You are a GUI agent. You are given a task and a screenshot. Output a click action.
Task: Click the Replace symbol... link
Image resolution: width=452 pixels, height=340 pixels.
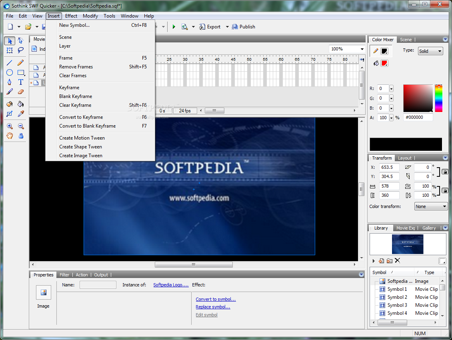click(213, 307)
